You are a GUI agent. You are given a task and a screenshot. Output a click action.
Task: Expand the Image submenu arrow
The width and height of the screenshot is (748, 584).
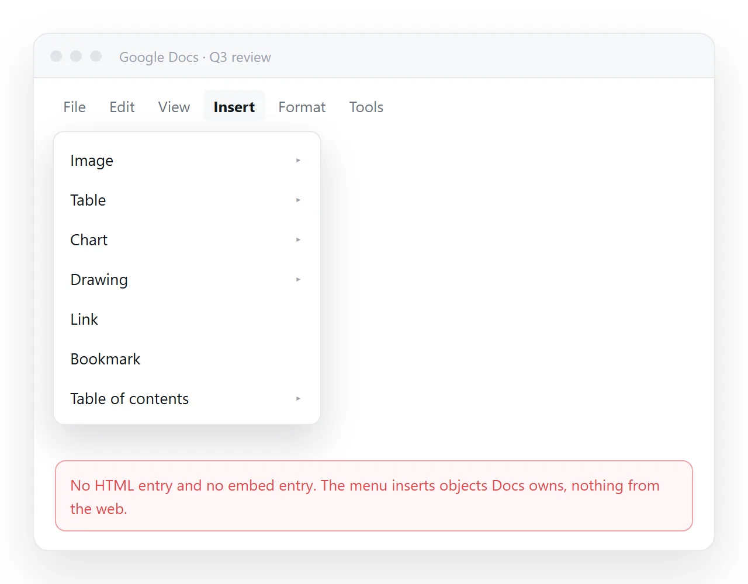coord(298,160)
